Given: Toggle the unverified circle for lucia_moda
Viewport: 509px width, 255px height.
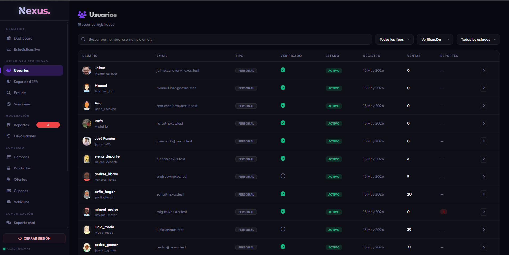Looking at the screenshot, I should [x=283, y=229].
